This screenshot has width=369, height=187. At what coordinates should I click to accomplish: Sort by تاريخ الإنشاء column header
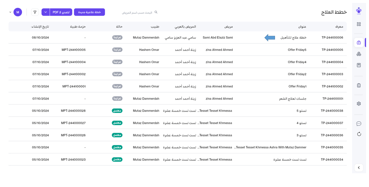[40, 27]
